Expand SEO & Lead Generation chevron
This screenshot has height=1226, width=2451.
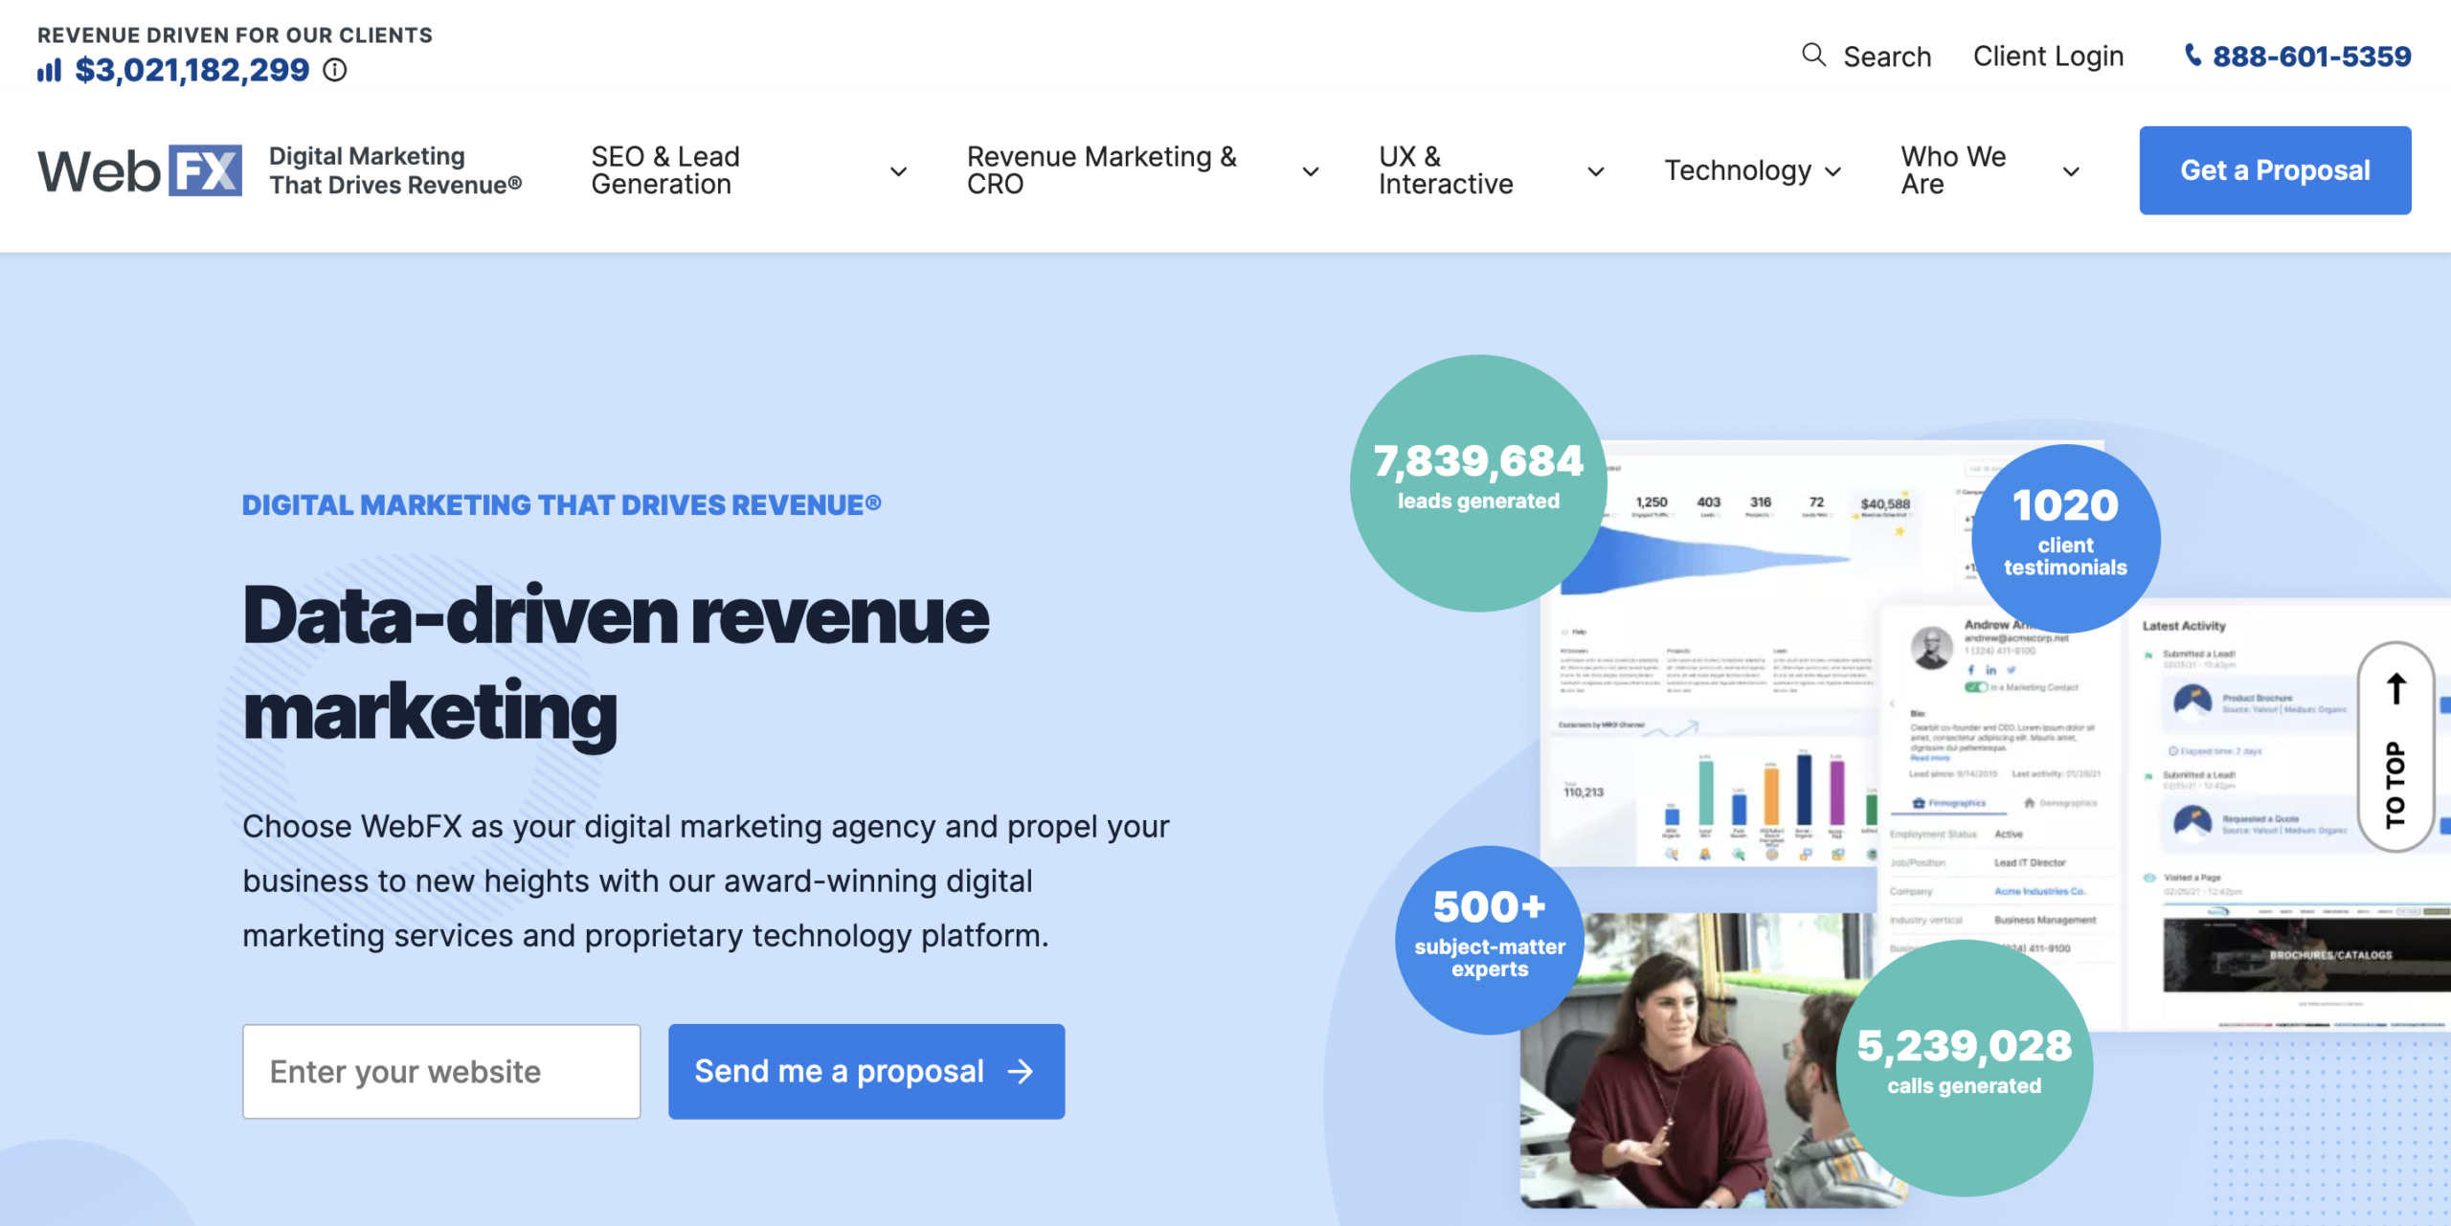point(898,171)
